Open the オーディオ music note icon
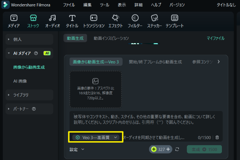This screenshot has width=240, height=160. point(53,18)
